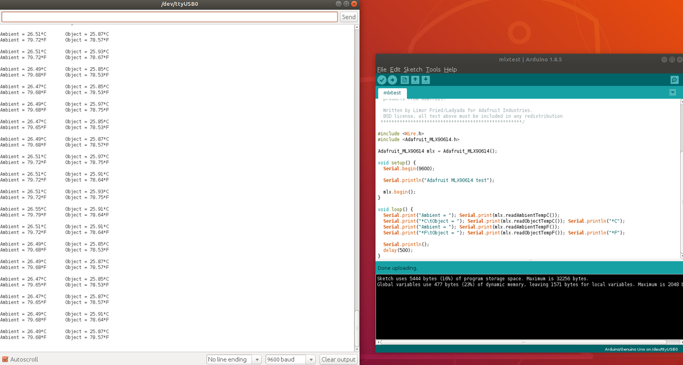Click the serial monitor message input field
The height and width of the screenshot is (365, 683).
pyautogui.click(x=170, y=17)
